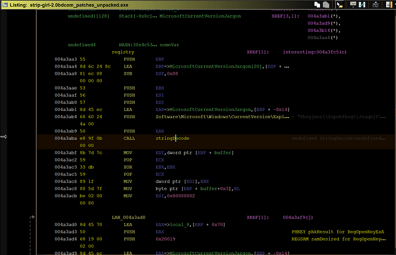Follow XREF link 004a3af9(j)
Screen dimensions: 396x255
[x=298, y=218]
